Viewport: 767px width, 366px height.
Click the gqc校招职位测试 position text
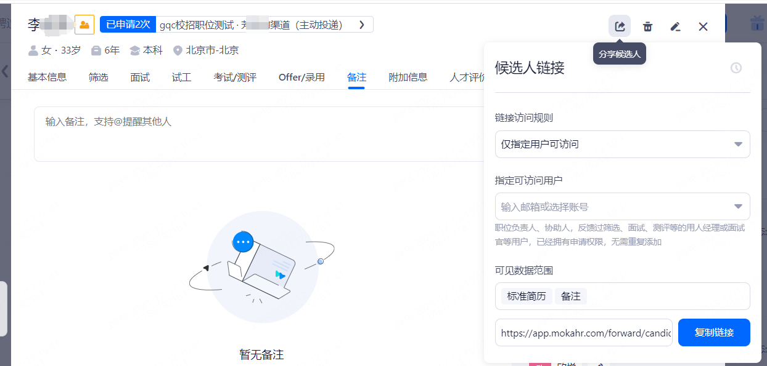click(x=197, y=25)
